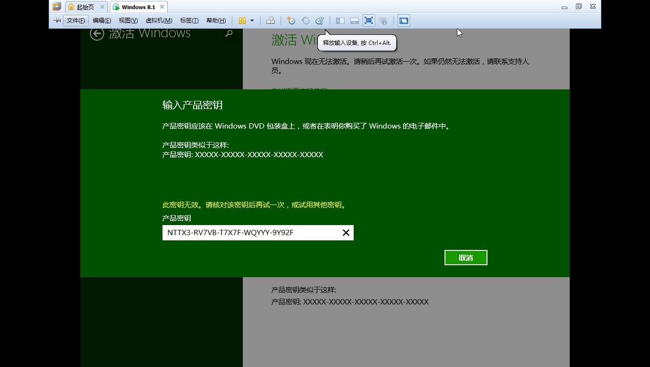Open the 虚拟机(M) menu
This screenshot has width=650, height=367.
159,21
